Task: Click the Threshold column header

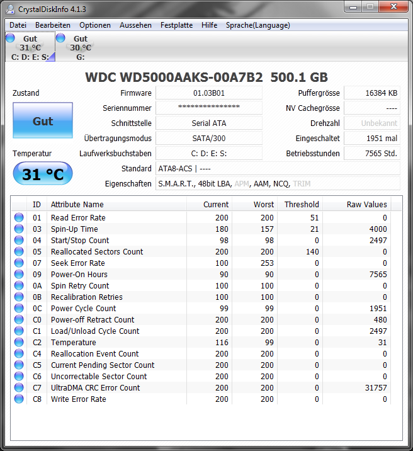Action: [300, 205]
